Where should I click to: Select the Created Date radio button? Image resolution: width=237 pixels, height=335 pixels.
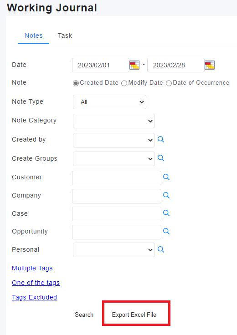[76, 83]
